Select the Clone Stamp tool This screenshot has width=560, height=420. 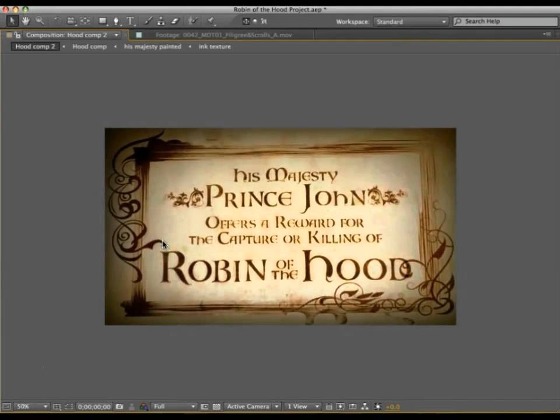(161, 21)
